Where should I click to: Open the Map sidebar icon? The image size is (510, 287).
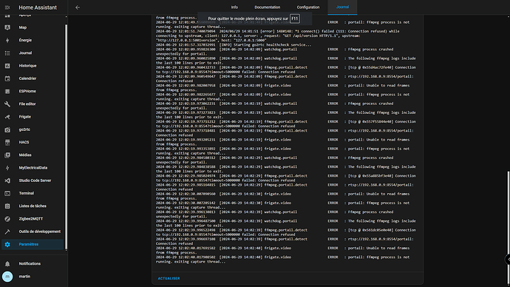click(x=7, y=27)
